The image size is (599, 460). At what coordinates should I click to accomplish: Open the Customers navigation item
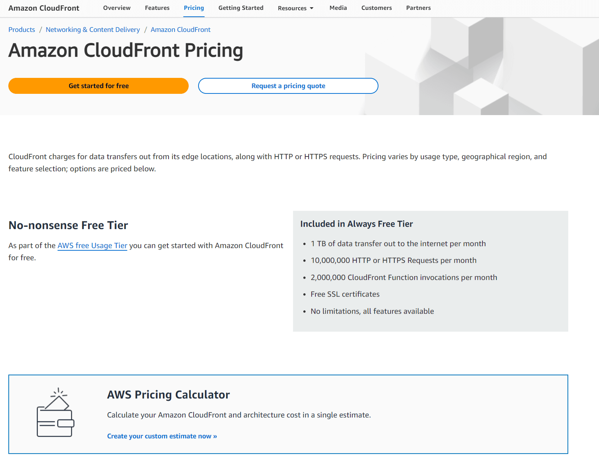pos(376,8)
